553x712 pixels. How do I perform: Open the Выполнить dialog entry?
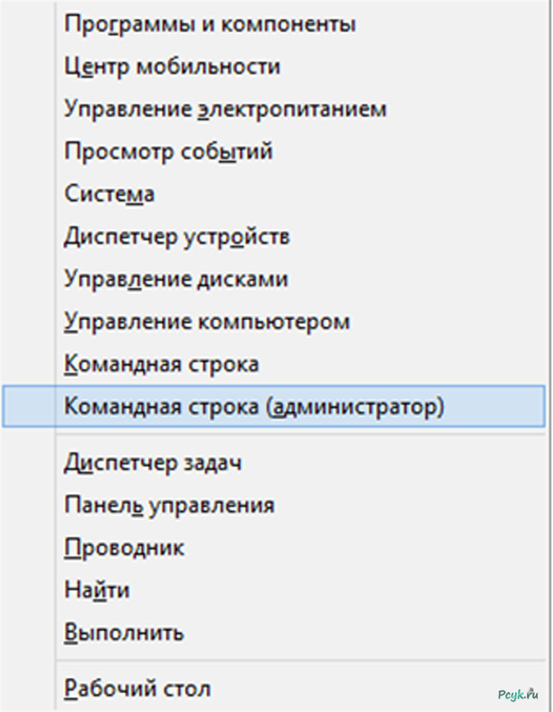126,631
